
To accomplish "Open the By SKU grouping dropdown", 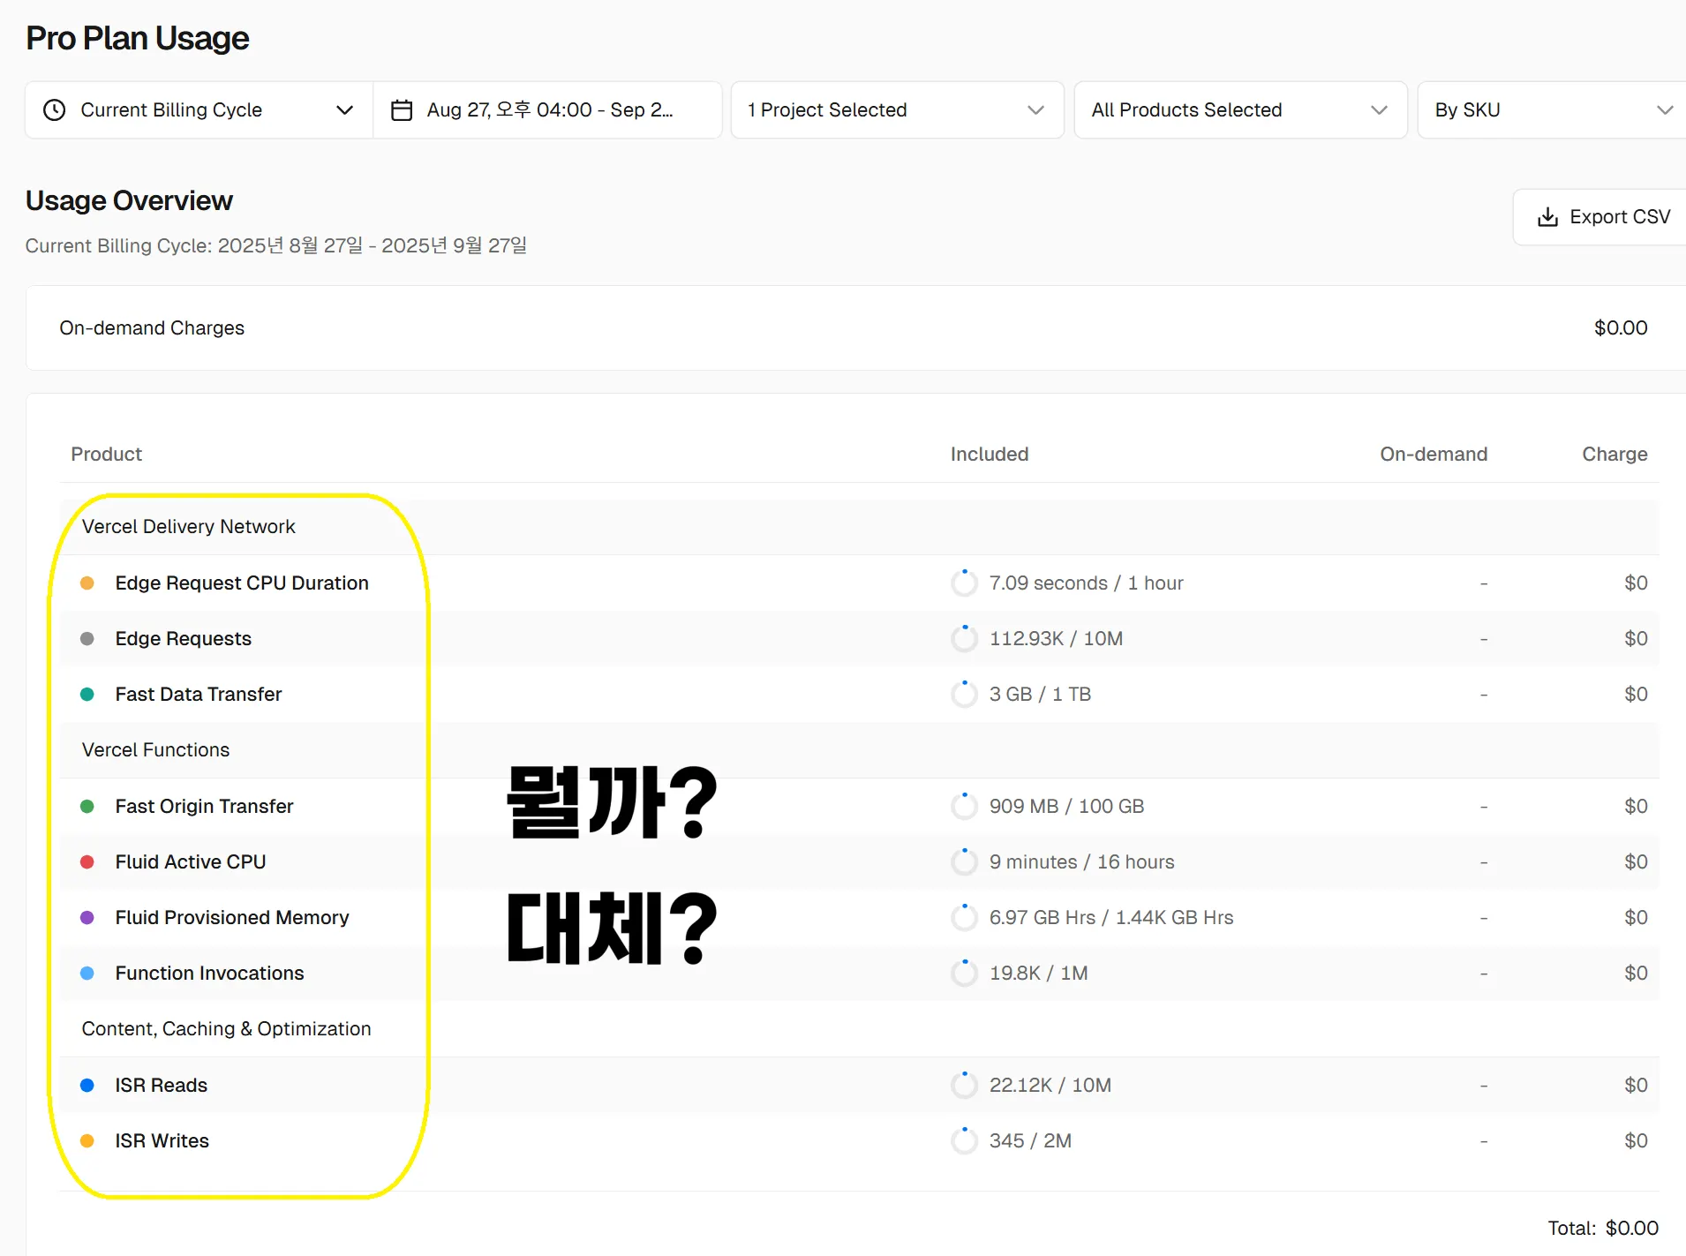I will pos(1552,110).
